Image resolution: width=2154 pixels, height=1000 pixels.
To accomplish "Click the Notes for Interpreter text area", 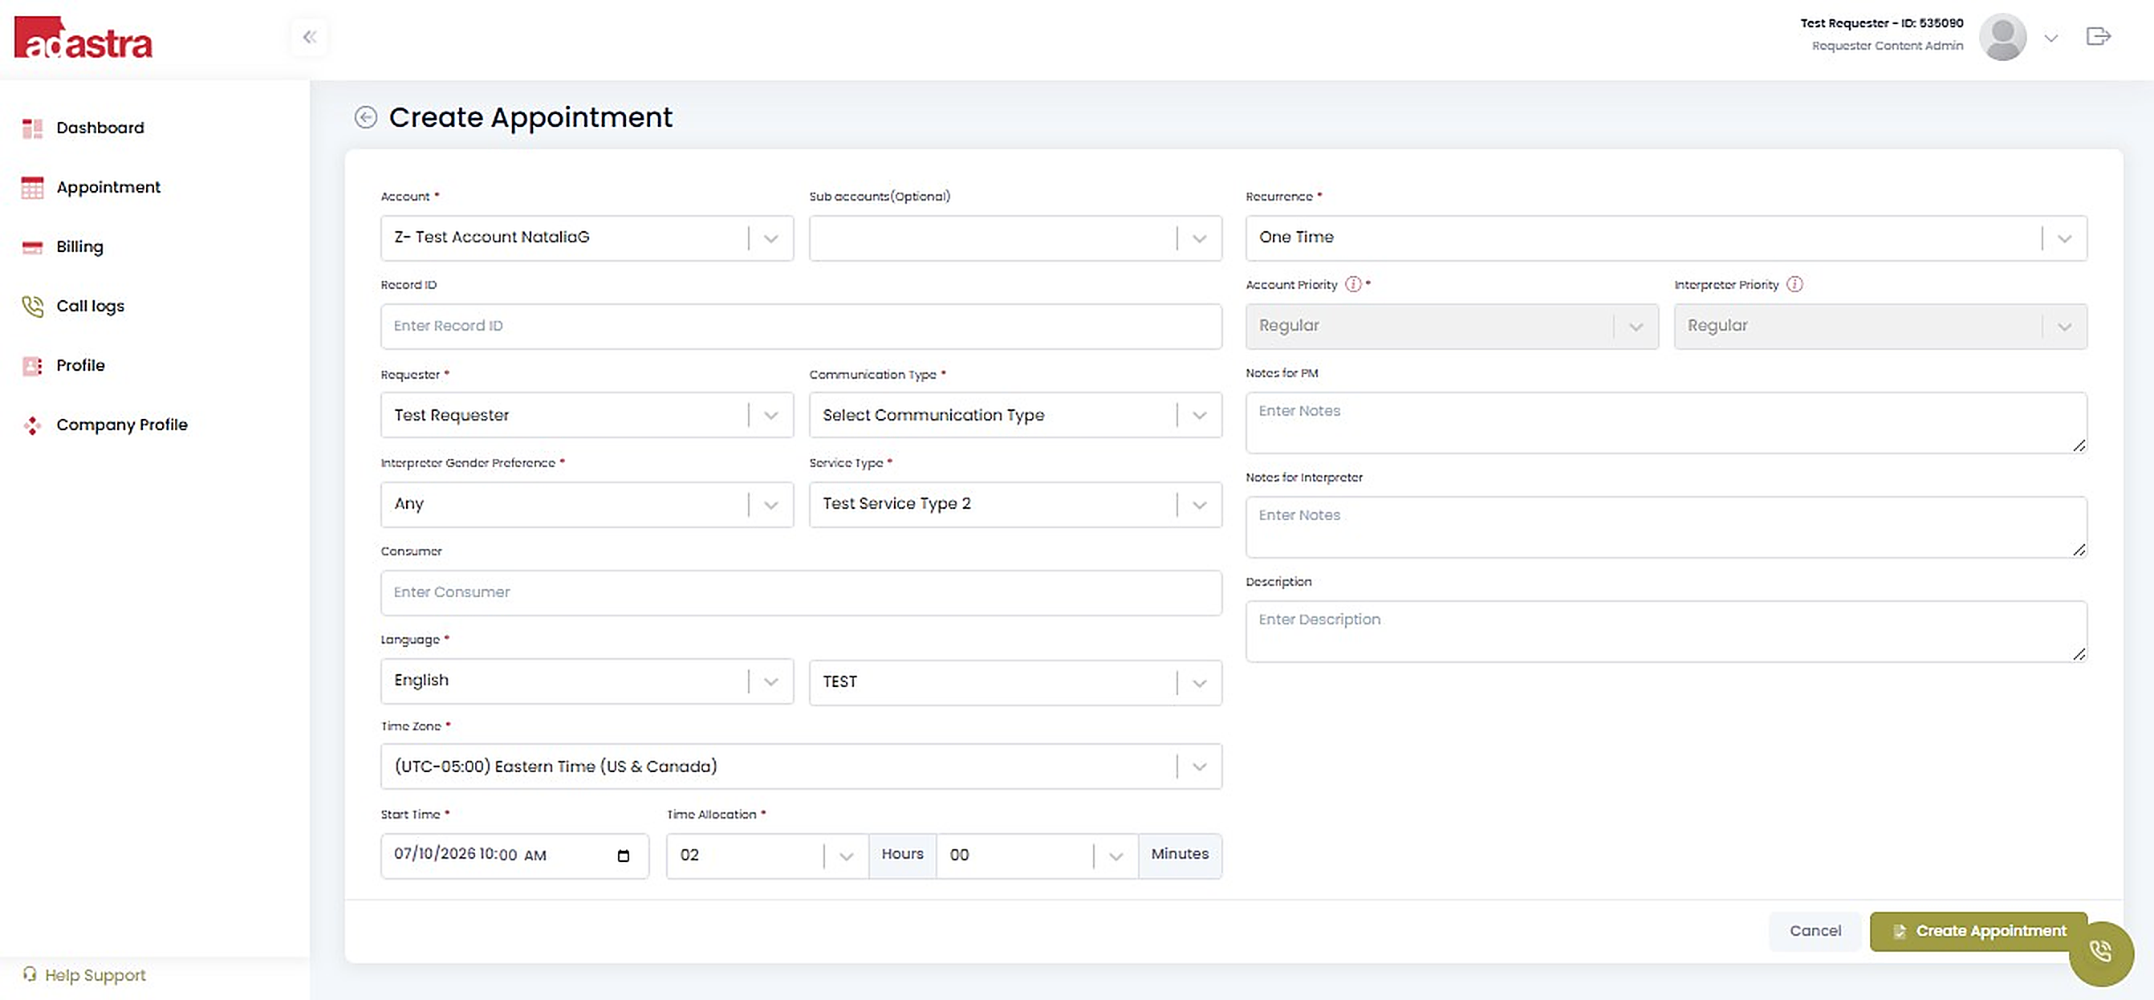I will 1666,527.
